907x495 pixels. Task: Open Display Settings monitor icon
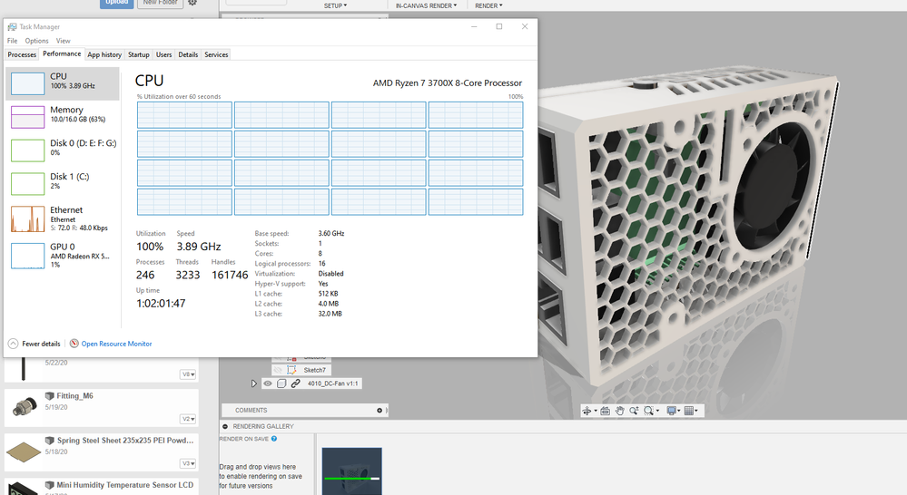point(671,411)
